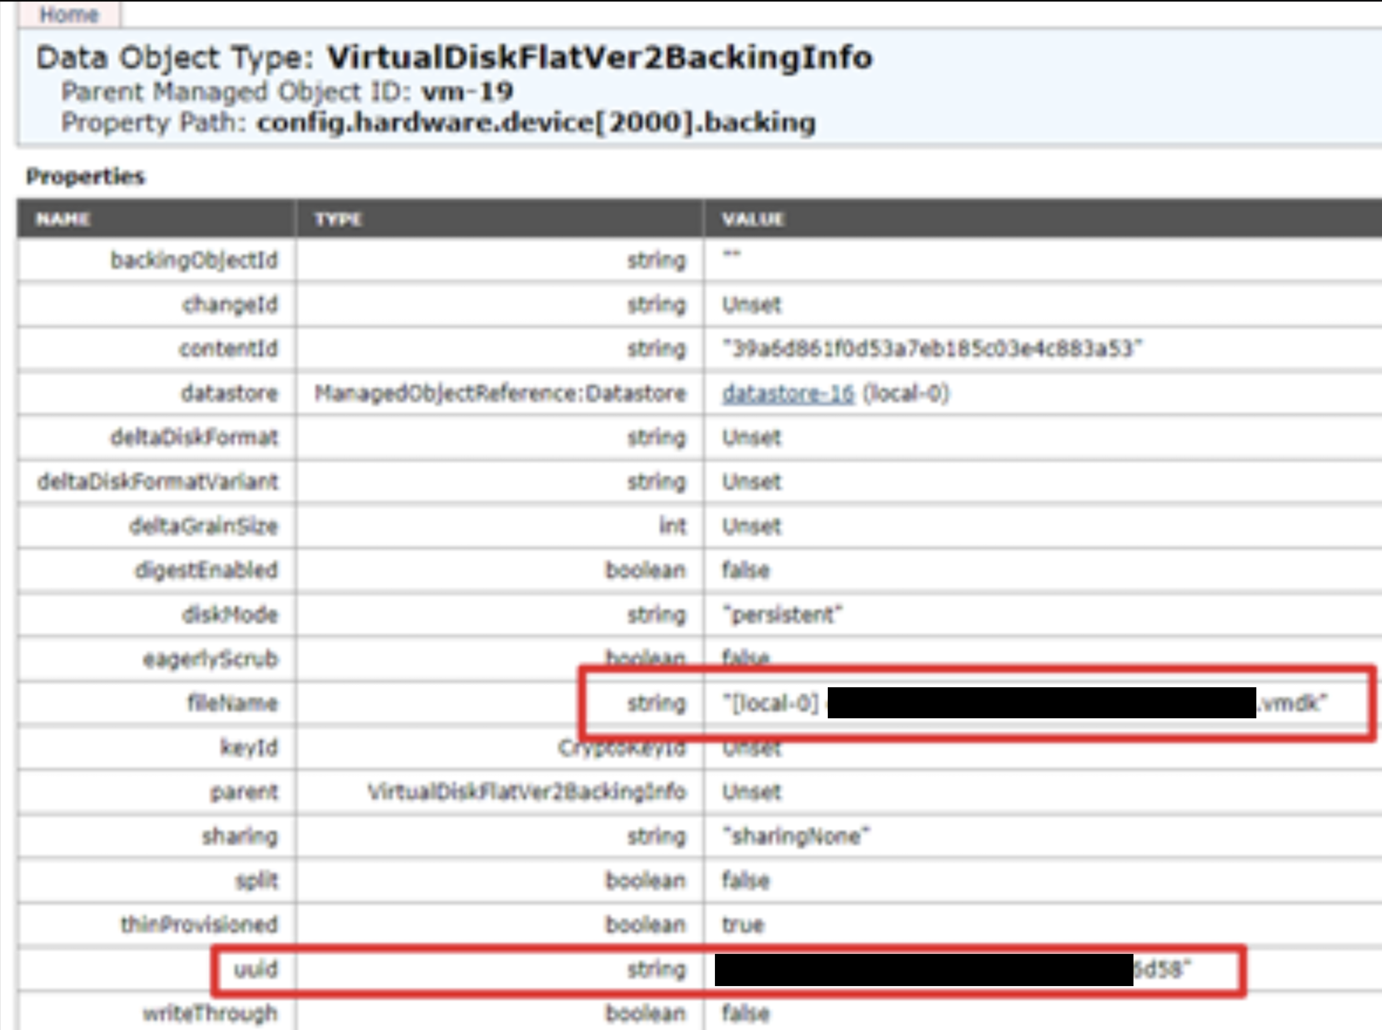Click the writeThrough false value
The image size is (1382, 1030).
745,1013
